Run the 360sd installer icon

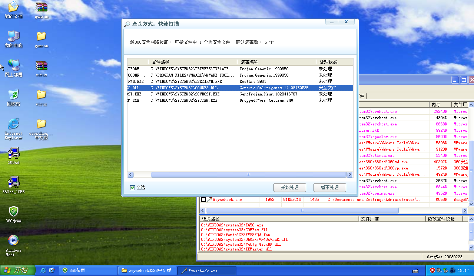point(13,156)
